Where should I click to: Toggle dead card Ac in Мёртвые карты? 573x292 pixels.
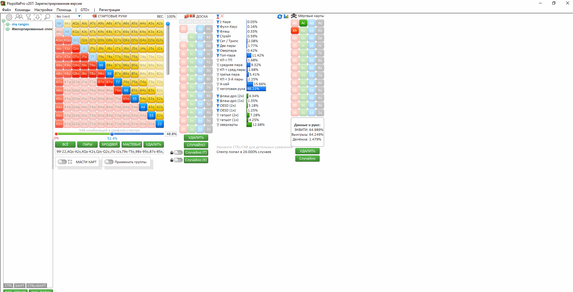pyautogui.click(x=303, y=23)
